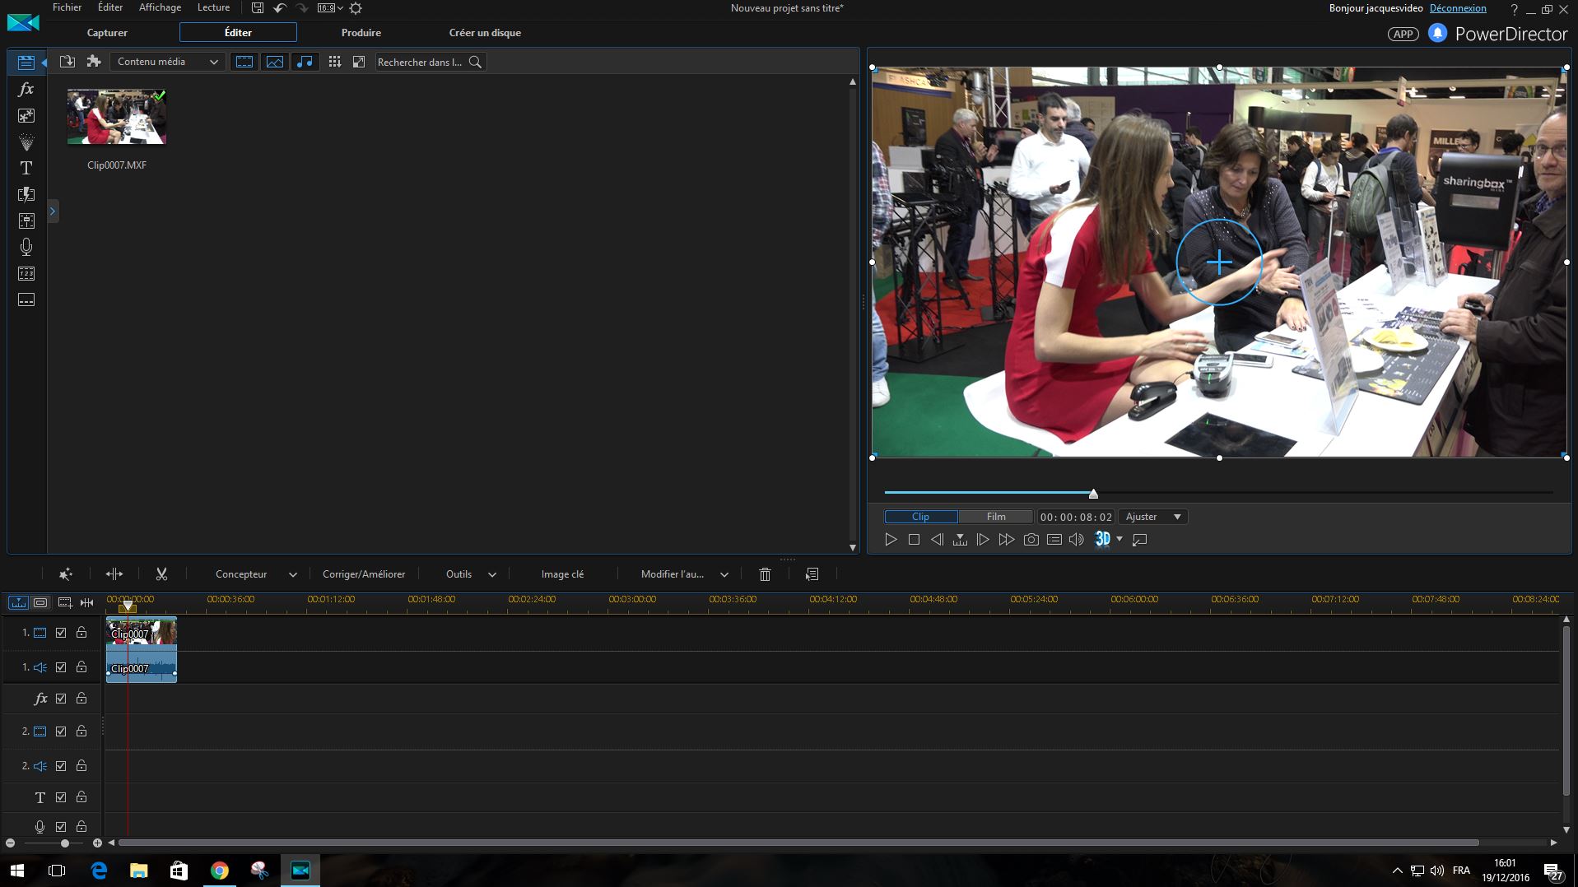Delete selected clip with trash icon

point(765,574)
